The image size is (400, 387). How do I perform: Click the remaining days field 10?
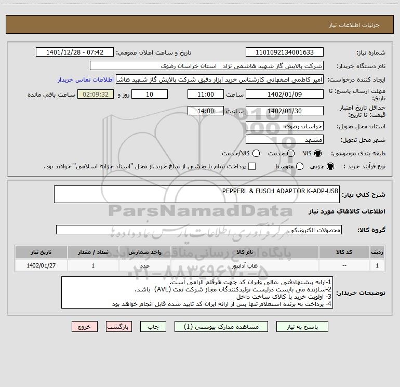[150, 94]
